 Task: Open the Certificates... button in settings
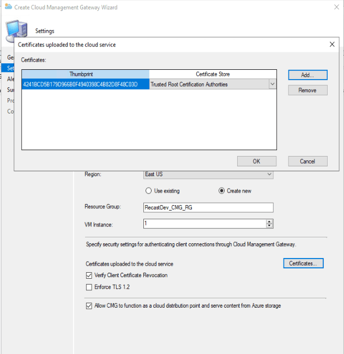[303, 263]
